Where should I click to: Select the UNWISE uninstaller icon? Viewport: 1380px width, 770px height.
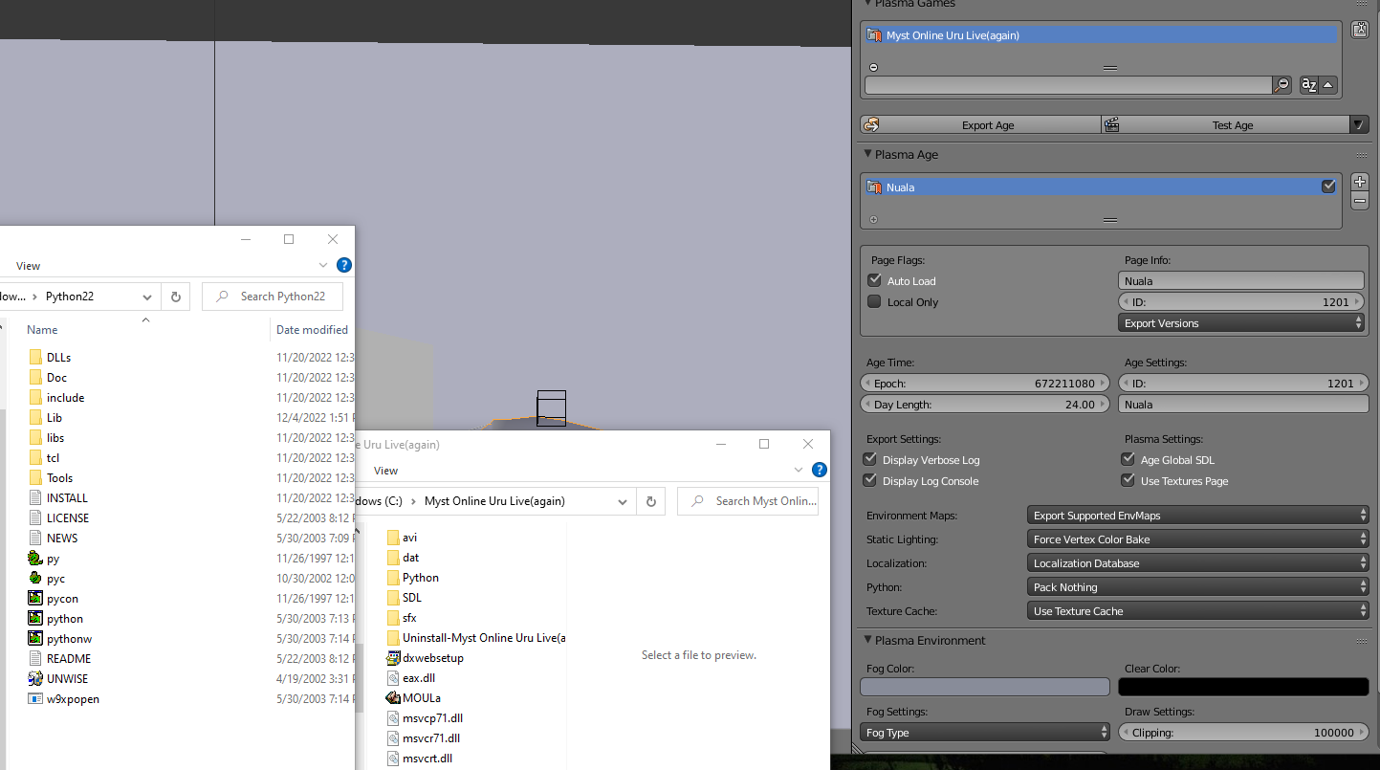click(35, 679)
